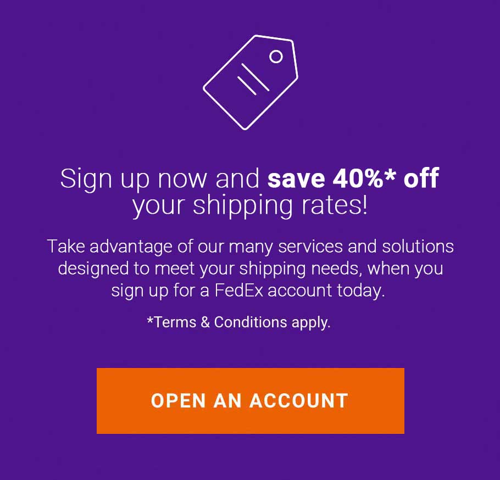The width and height of the screenshot is (500, 480).
Task: Click the word "off" in the bold headline
Action: (x=421, y=178)
